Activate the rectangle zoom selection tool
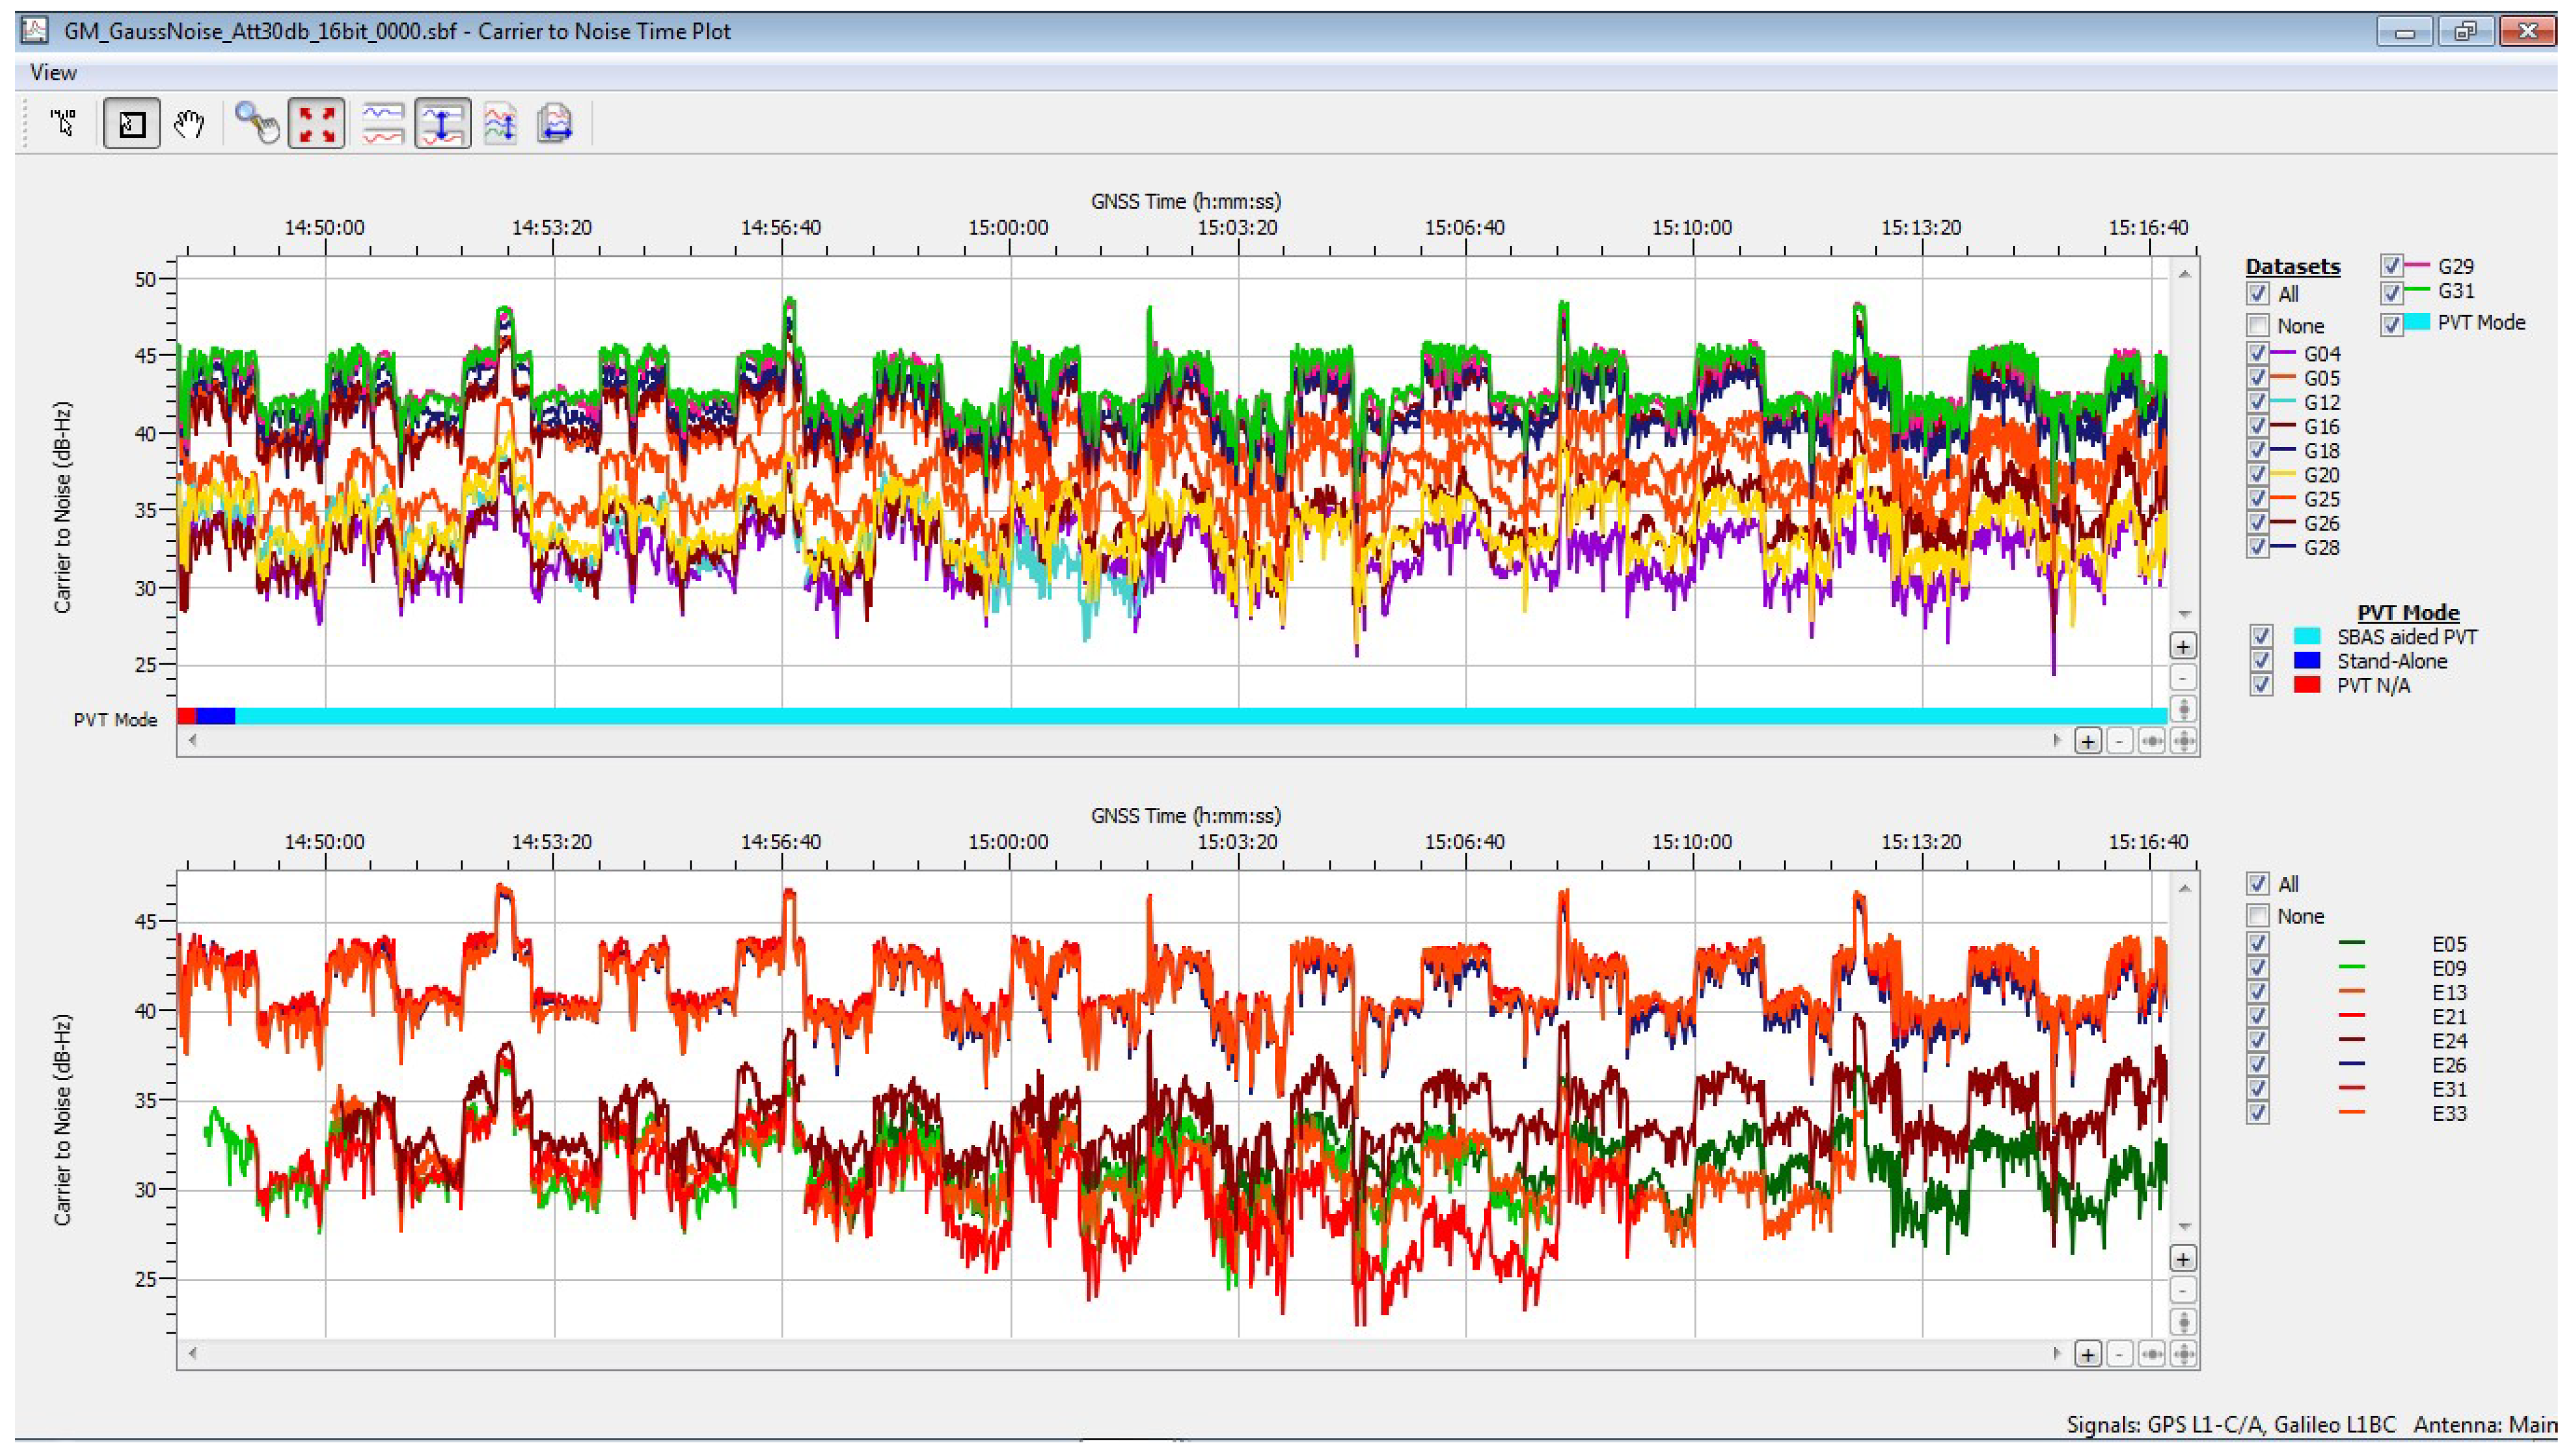 pyautogui.click(x=132, y=124)
